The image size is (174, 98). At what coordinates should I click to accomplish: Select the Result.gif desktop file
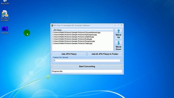point(5,30)
